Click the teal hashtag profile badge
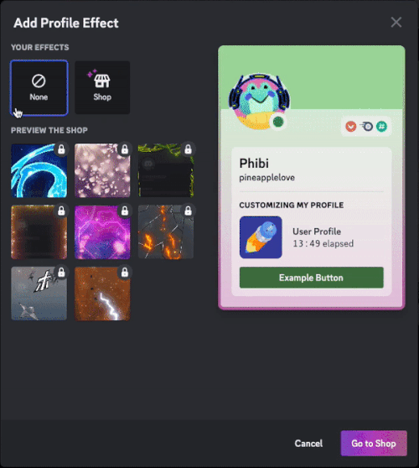The image size is (419, 468). click(x=382, y=127)
